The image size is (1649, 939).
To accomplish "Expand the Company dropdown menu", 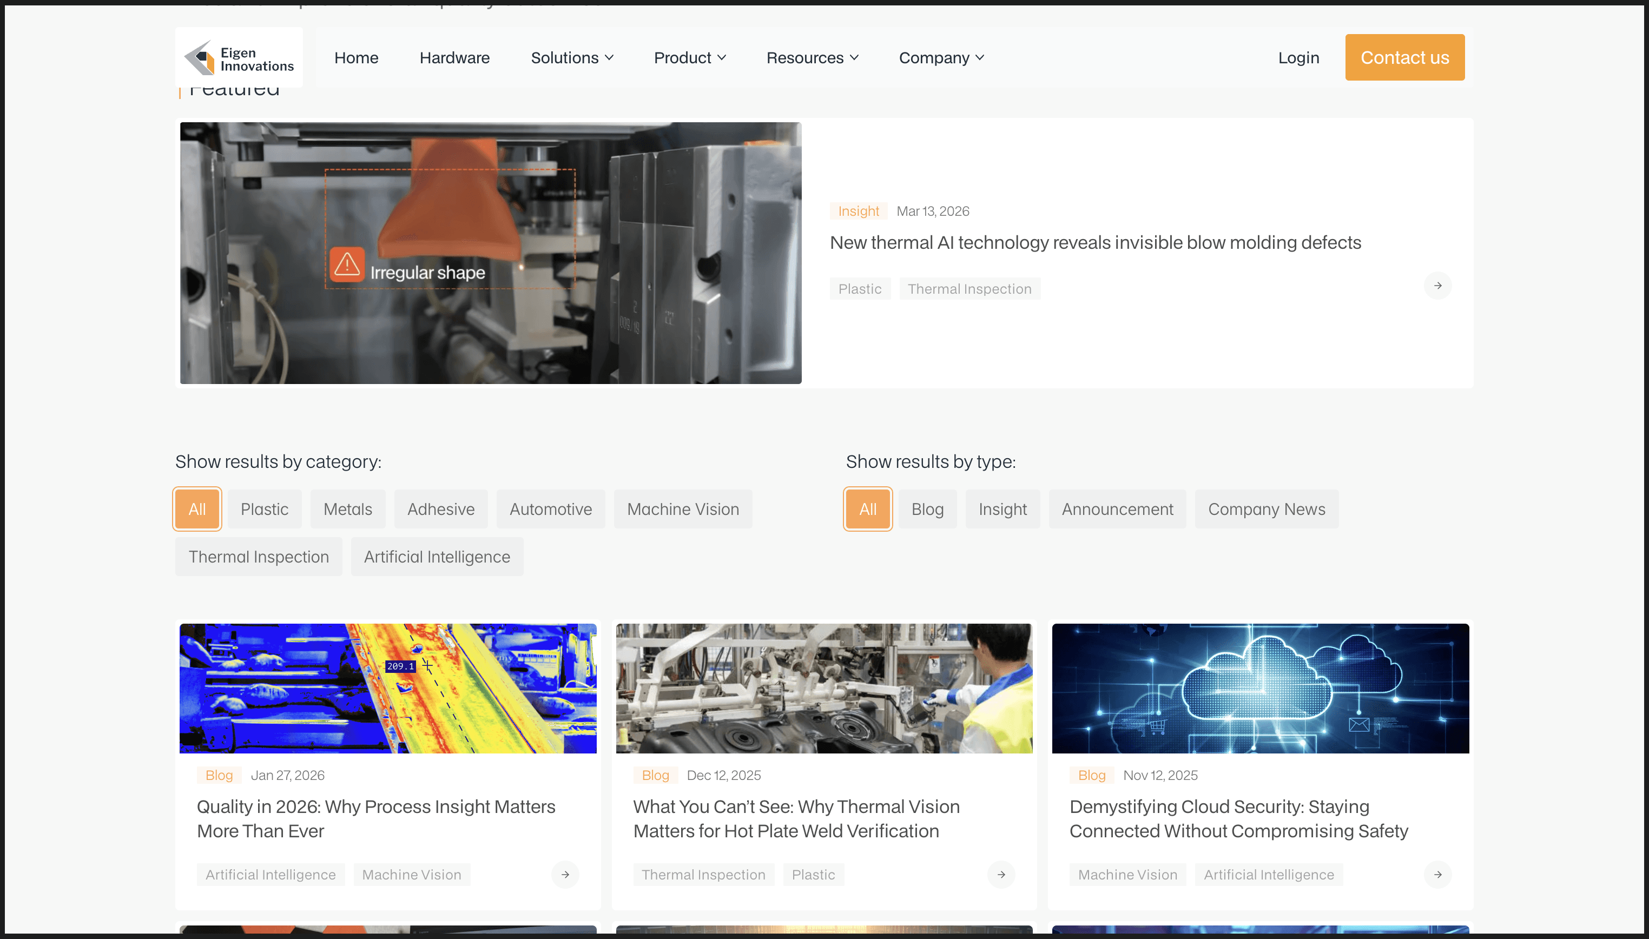I will [x=941, y=58].
